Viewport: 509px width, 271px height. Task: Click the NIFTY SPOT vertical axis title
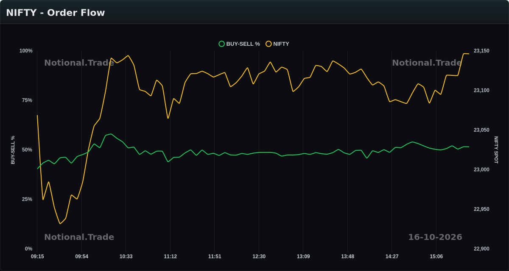tap(496, 150)
